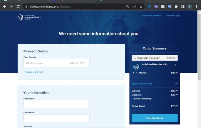Focus the Card number field
The width and height of the screenshot is (201, 128).
coord(37,63)
